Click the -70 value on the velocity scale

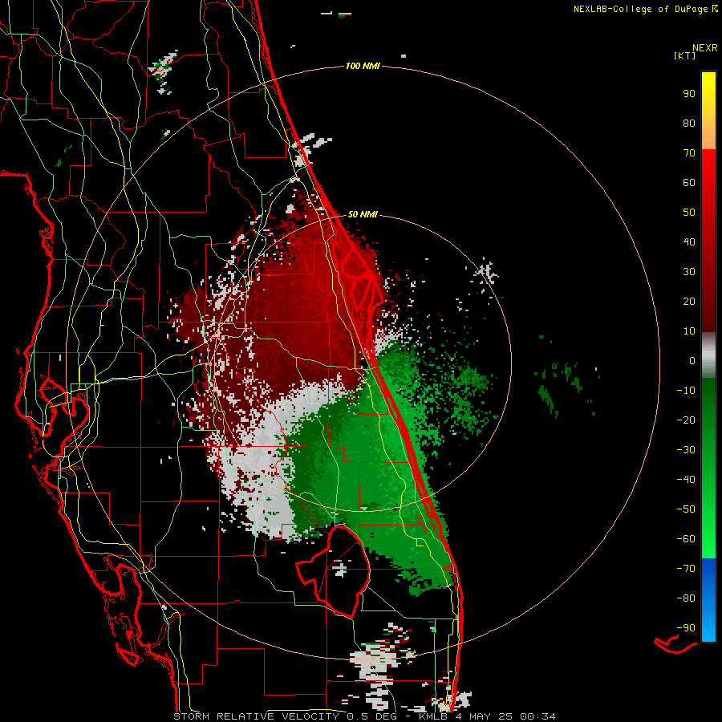point(686,569)
